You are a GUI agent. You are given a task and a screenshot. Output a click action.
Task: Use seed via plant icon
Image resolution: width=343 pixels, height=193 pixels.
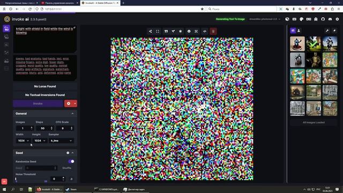pos(173,31)
